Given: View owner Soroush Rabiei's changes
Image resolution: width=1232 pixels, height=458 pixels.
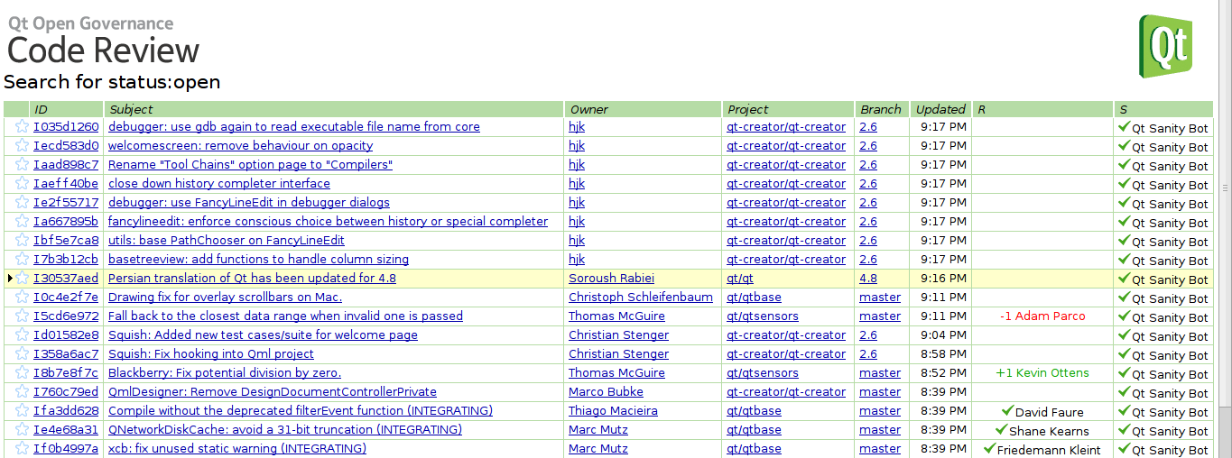Looking at the screenshot, I should click(x=611, y=279).
